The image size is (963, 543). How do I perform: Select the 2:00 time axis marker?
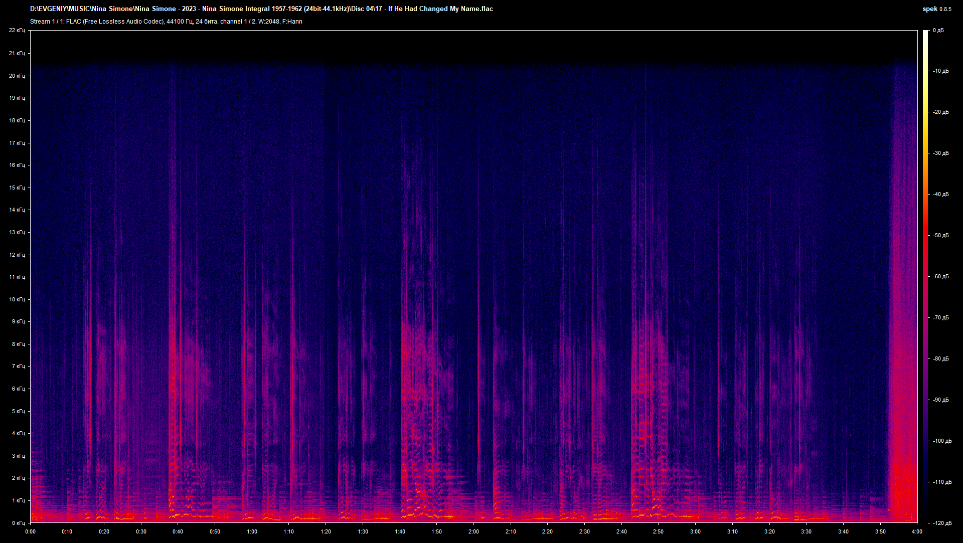click(473, 531)
